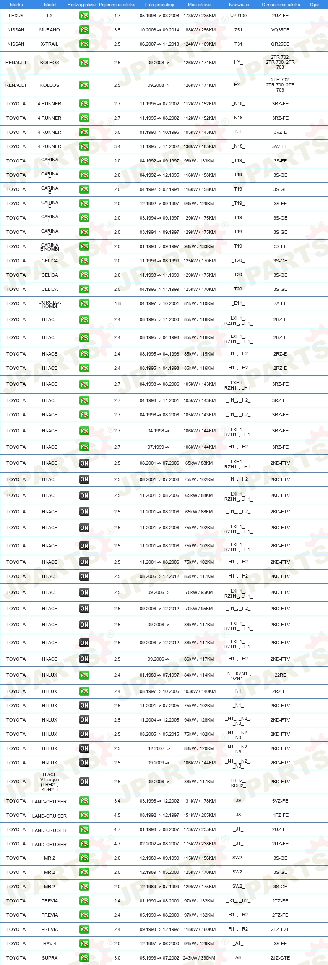Click the Model column header
Screen dimensions: 328x965
50,5
